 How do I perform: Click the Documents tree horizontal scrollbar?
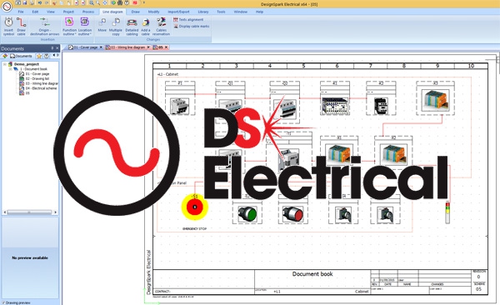click(29, 212)
